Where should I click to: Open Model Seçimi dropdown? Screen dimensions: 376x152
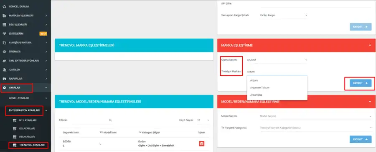315,116
